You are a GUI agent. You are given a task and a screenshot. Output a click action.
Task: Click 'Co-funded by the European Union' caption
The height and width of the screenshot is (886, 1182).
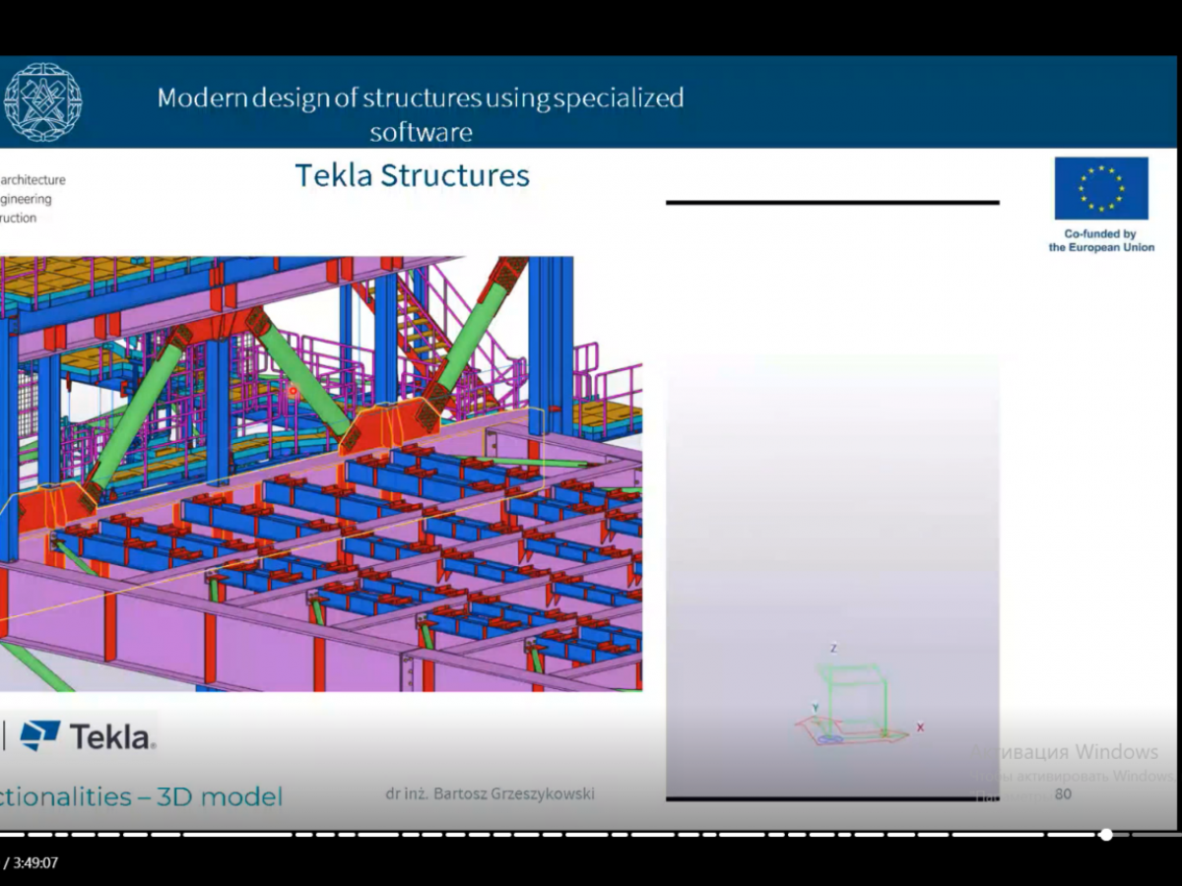(1100, 241)
